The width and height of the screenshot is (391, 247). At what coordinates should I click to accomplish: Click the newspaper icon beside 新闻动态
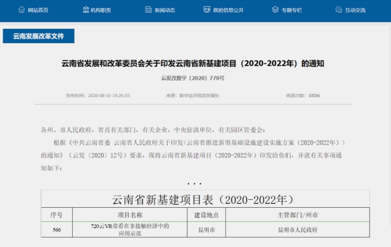click(148, 9)
